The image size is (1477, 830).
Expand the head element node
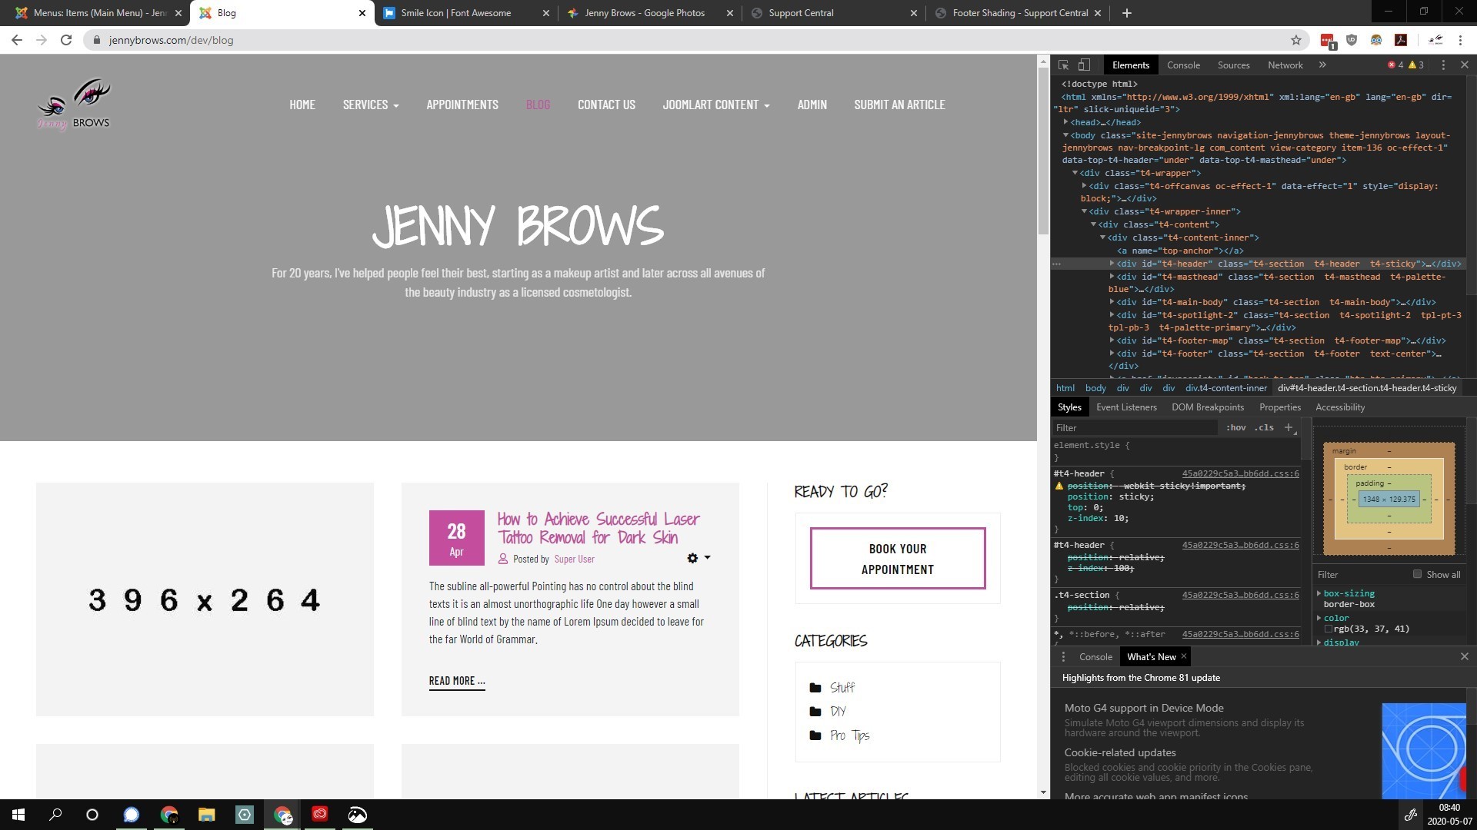click(x=1066, y=122)
